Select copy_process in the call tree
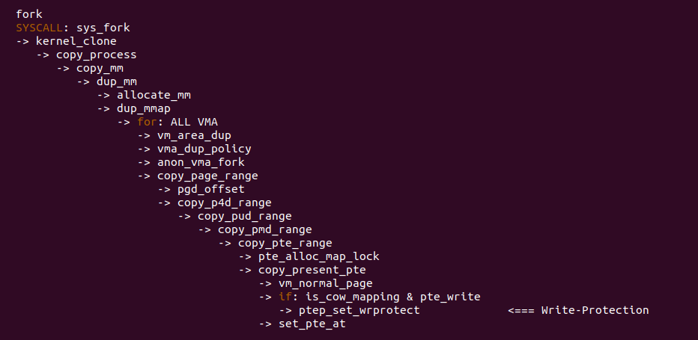This screenshot has width=698, height=340. (x=97, y=55)
